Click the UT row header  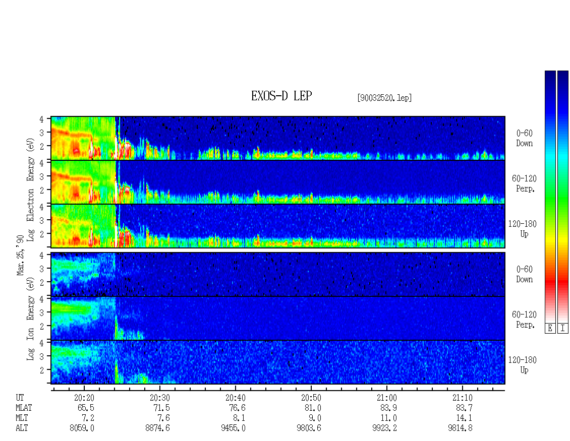pos(20,398)
